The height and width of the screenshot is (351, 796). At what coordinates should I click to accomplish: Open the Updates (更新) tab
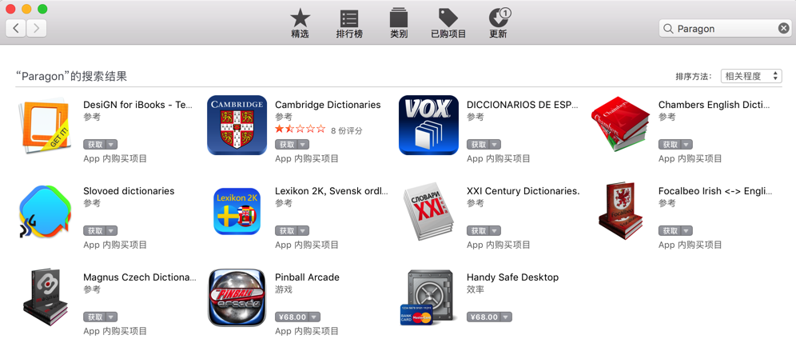click(499, 24)
